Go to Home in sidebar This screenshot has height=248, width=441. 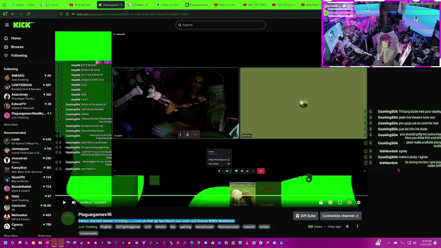[x=16, y=38]
